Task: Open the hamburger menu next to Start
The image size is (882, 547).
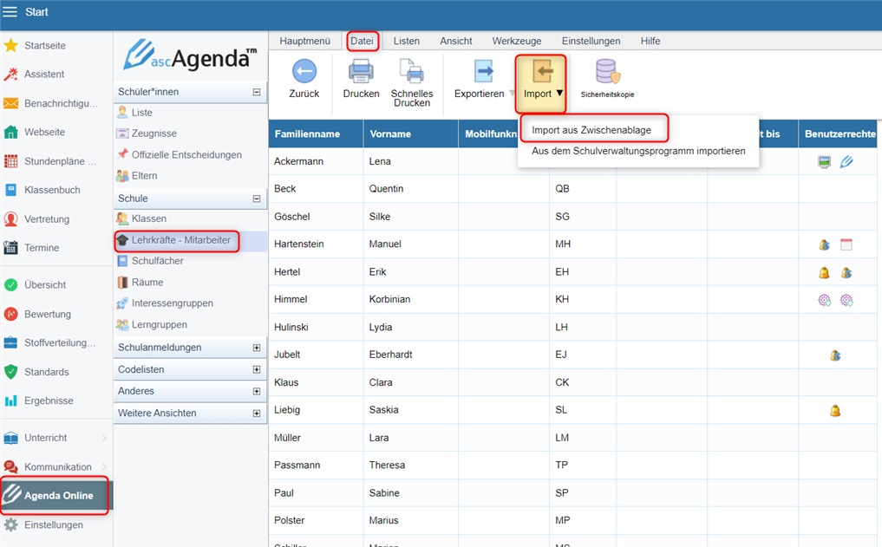Action: [11, 13]
